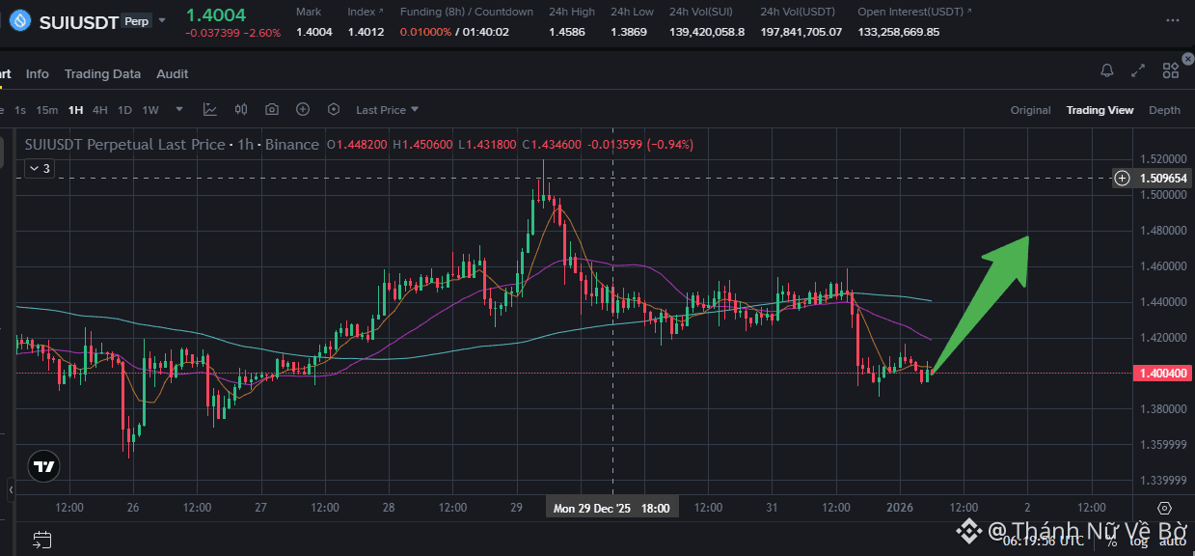The height and width of the screenshot is (556, 1195).
Task: Click the 24h Low value 1.3869
Action: tap(629, 32)
